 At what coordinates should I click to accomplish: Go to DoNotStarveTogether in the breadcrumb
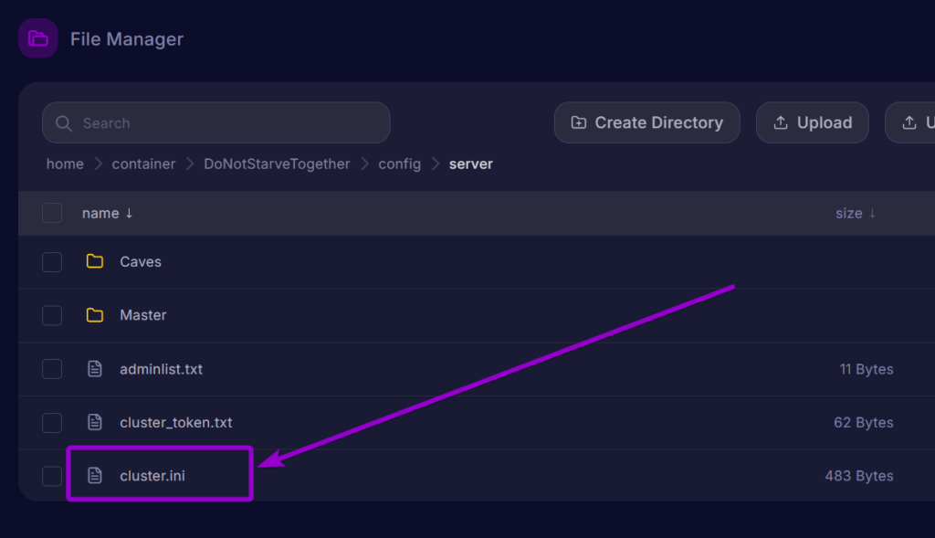click(x=277, y=164)
